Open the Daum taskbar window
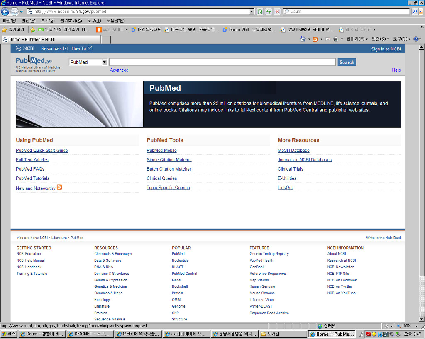Image resolution: width=425 pixels, height=339 pixels. coord(42,334)
